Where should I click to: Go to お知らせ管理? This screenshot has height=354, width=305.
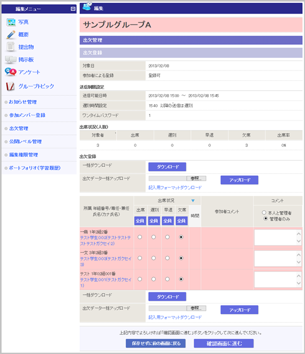[23, 102]
